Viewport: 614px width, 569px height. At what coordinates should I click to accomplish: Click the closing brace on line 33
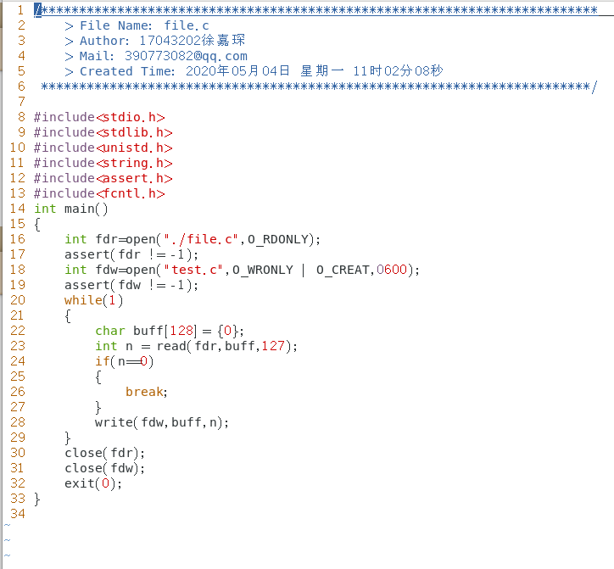[37, 499]
